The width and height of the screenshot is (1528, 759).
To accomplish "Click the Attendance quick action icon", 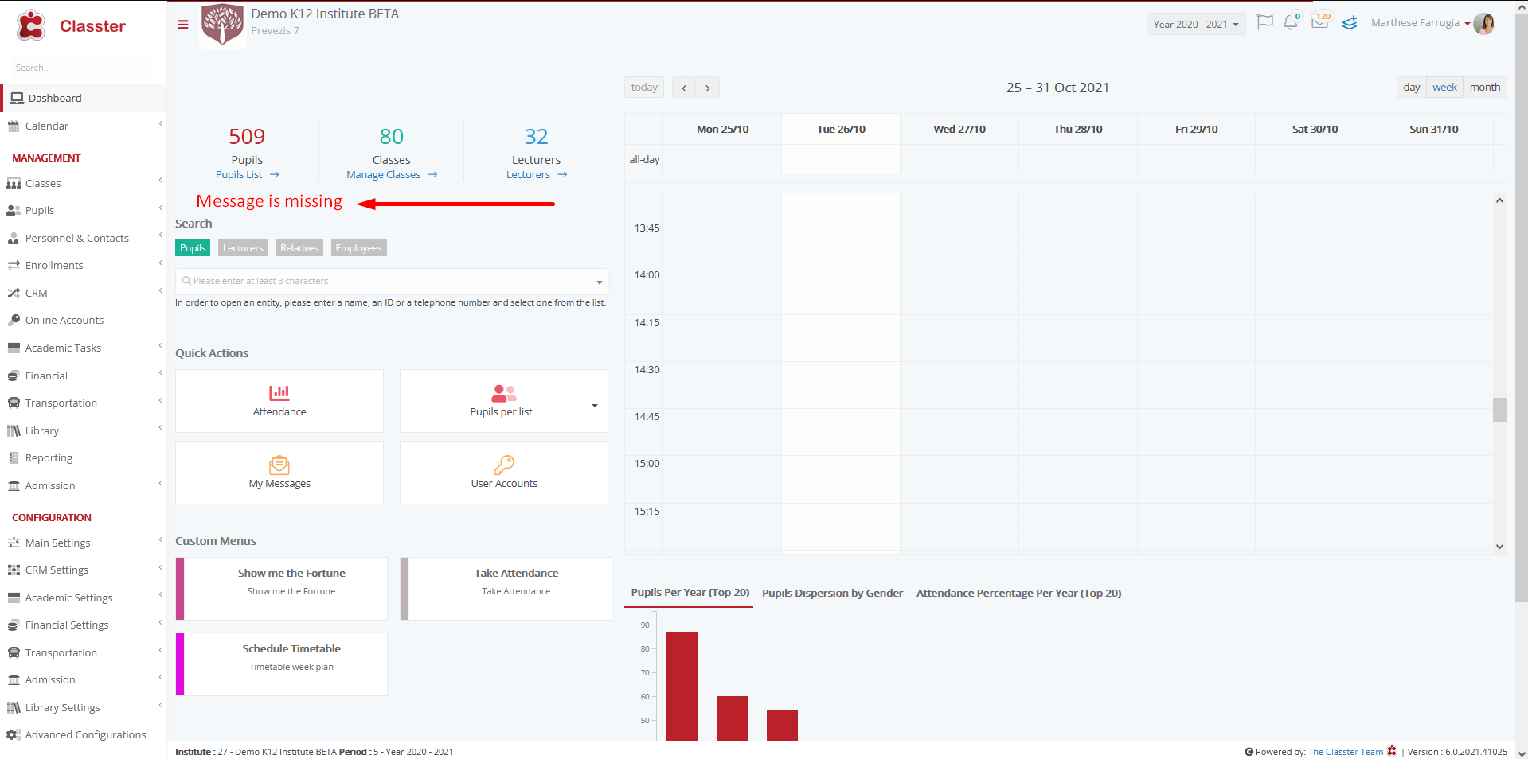I will tap(279, 392).
